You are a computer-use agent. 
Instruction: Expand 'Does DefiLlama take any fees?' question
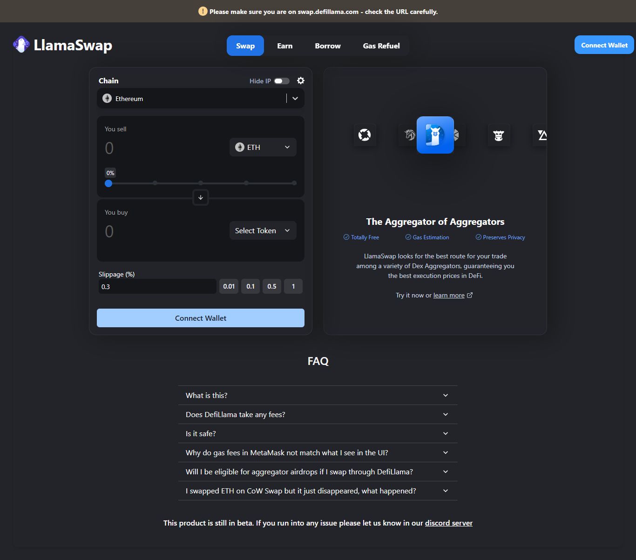[318, 414]
